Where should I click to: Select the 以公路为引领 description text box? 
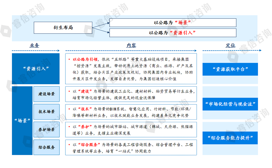(x=131, y=69)
